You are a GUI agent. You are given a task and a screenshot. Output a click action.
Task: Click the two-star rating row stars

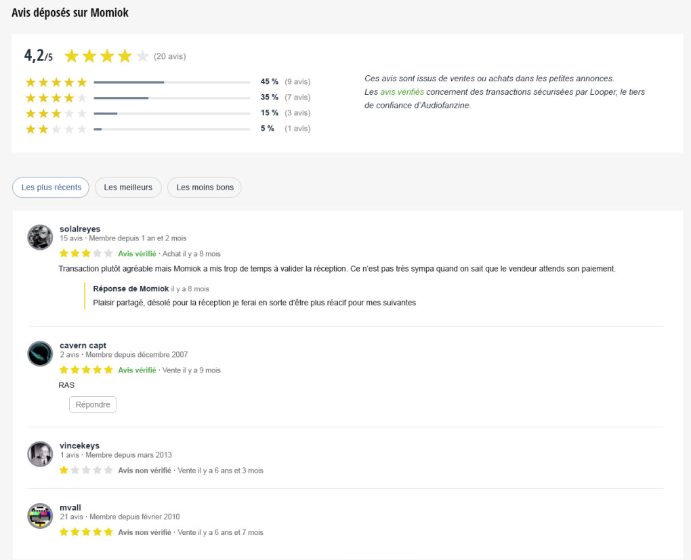point(56,129)
